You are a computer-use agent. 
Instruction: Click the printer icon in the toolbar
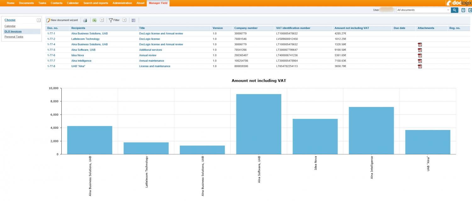coord(85,20)
